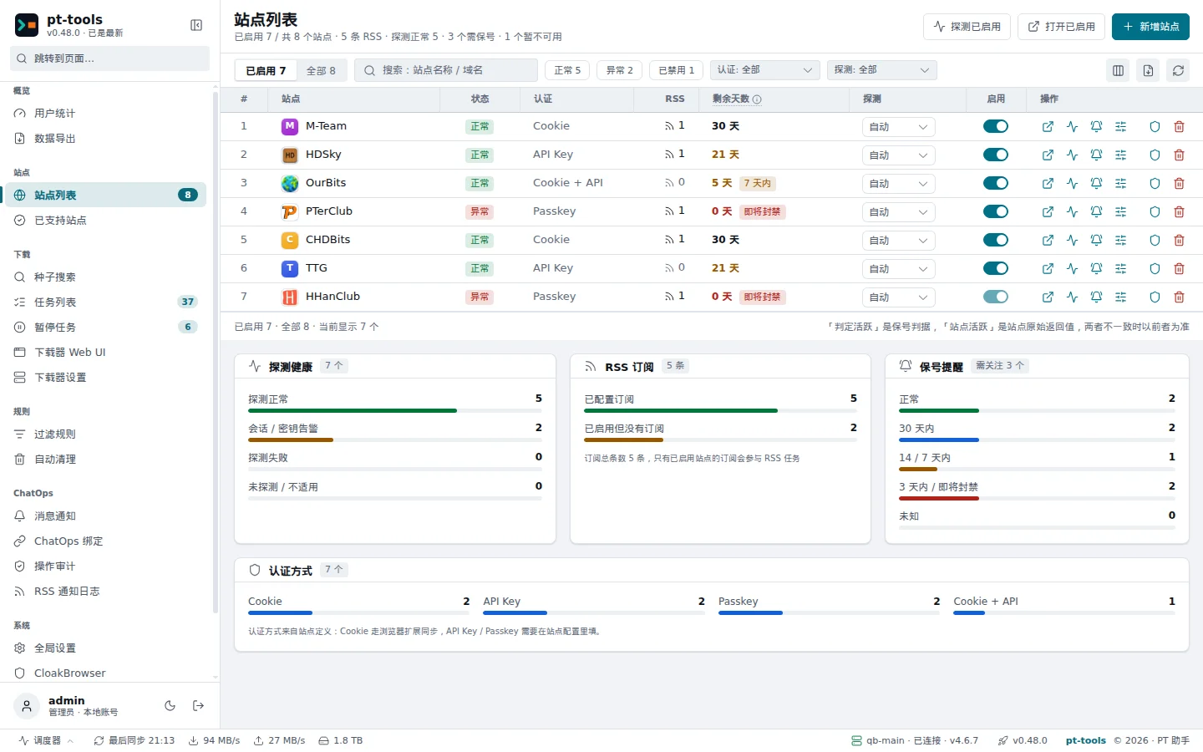Click 探测正常 progress bar

coord(395,411)
